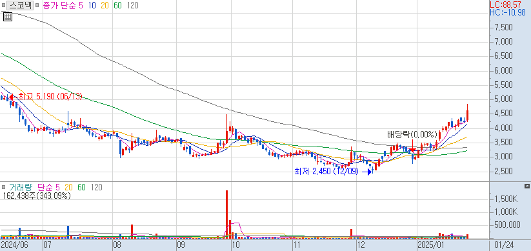Click the tallest red volume bar
The height and width of the screenshot is (251, 531).
point(227,214)
